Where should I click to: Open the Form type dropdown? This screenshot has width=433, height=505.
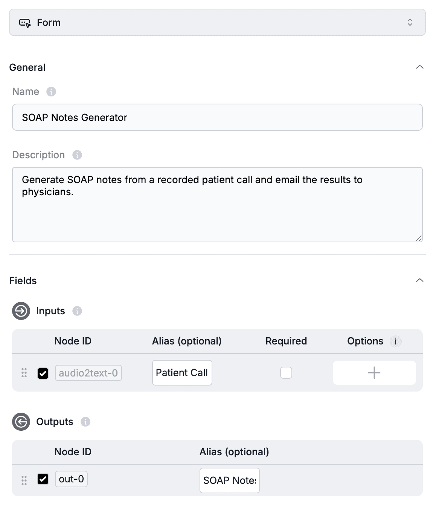click(x=217, y=23)
